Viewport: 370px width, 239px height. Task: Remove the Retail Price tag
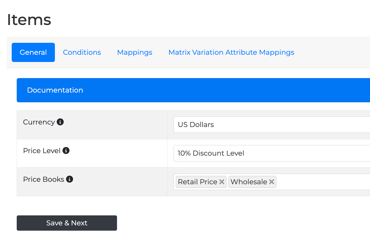tap(222, 182)
